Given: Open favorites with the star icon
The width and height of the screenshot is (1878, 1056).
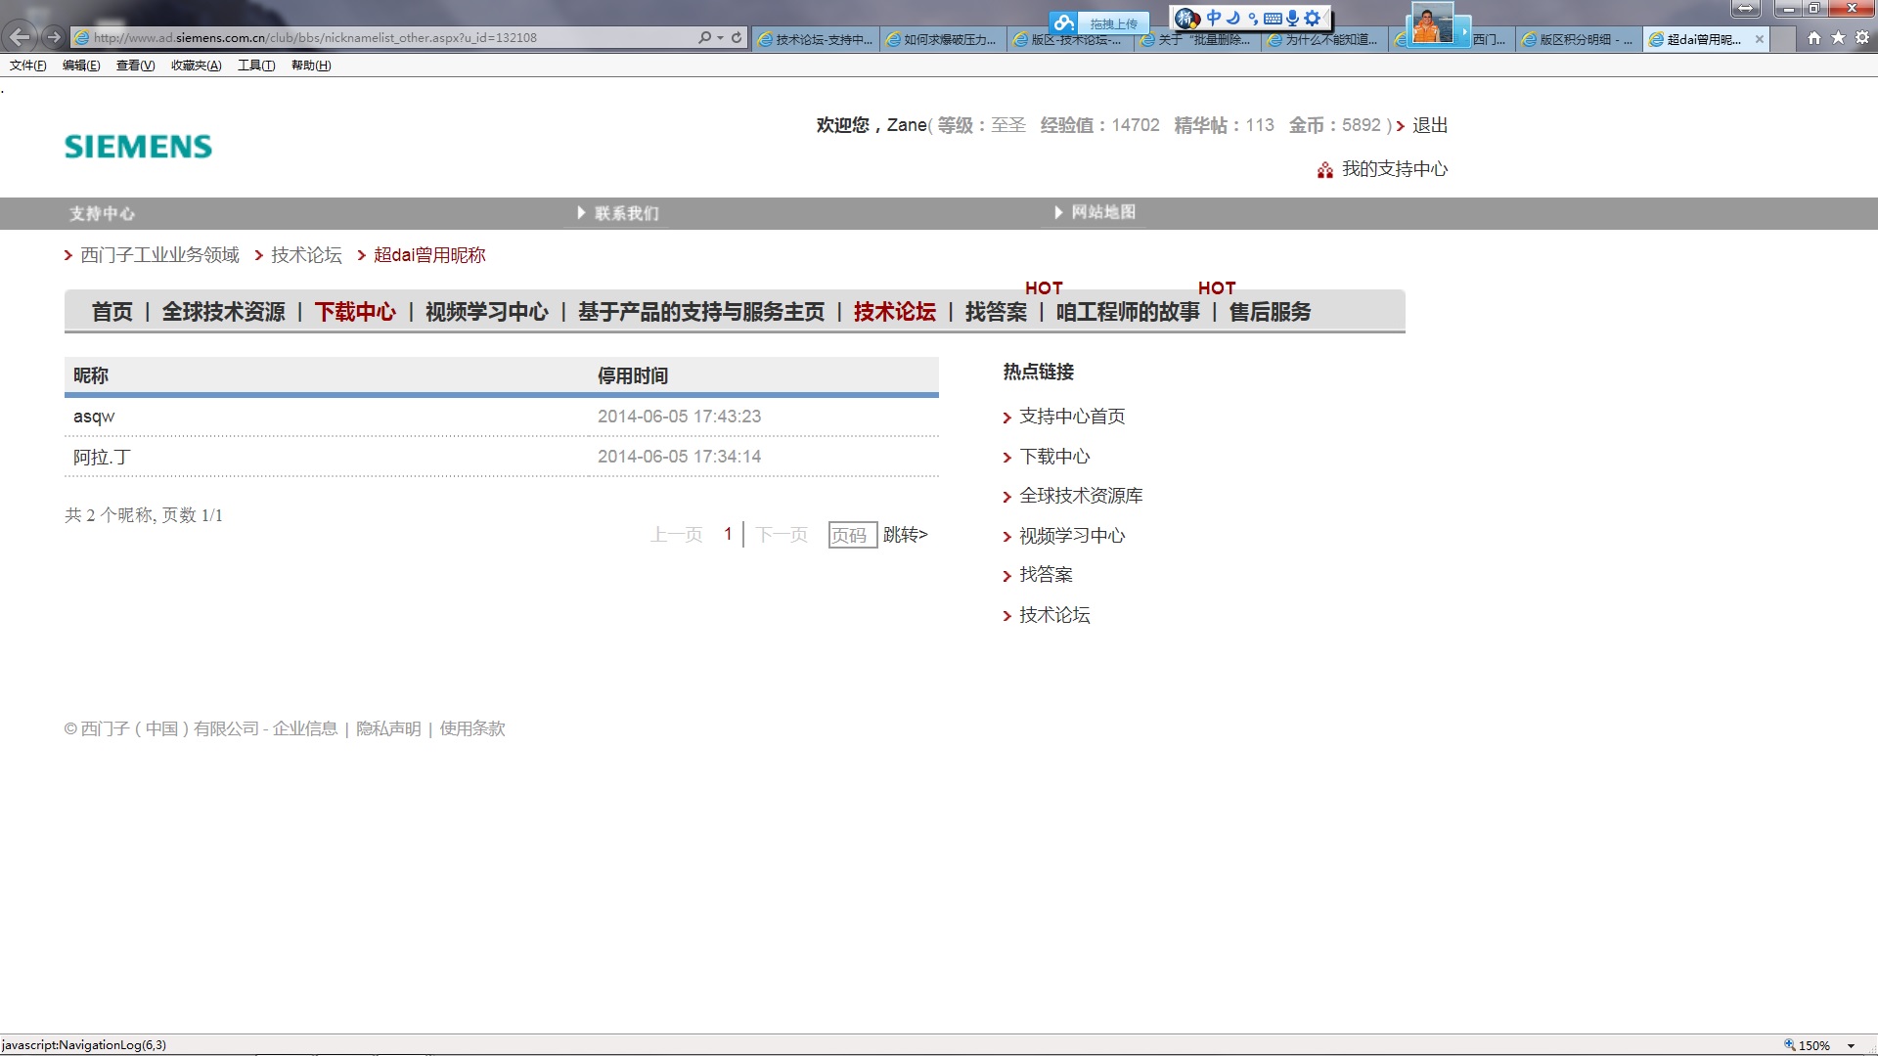Looking at the screenshot, I should 1838,38.
